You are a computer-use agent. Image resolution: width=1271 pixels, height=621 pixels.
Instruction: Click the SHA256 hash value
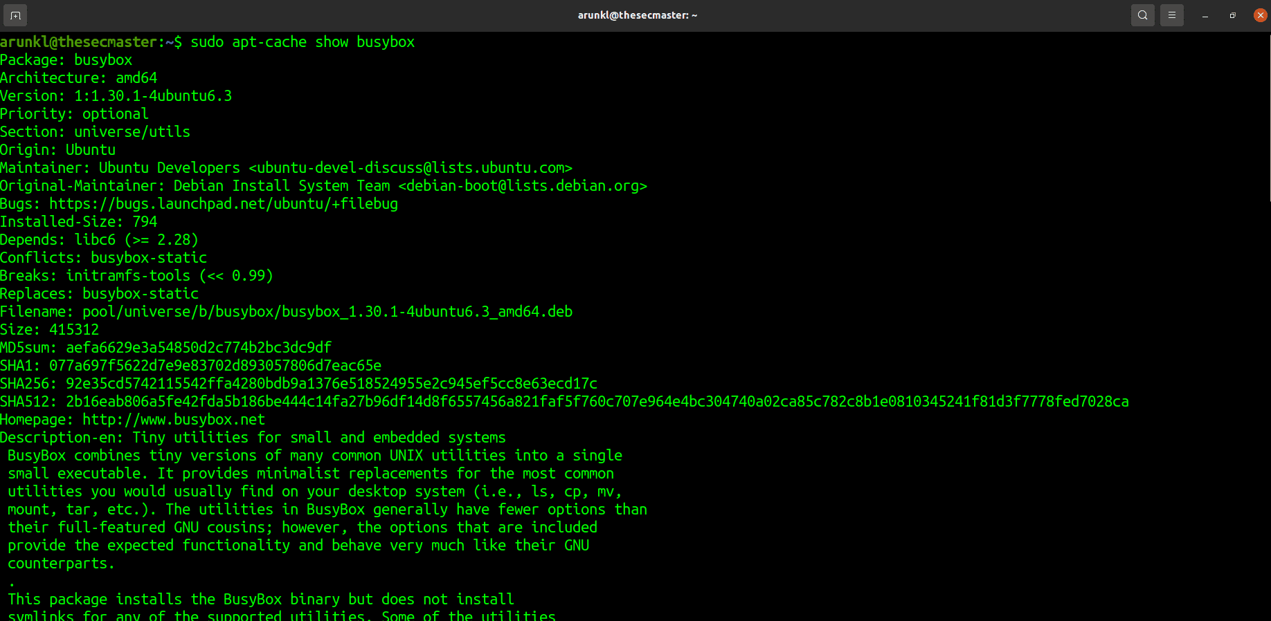(332, 384)
